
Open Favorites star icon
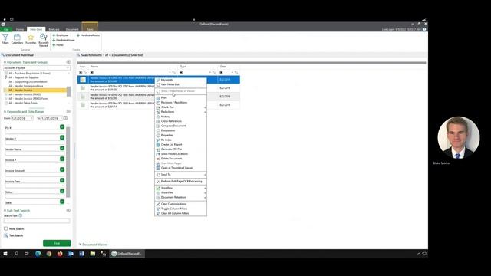(x=31, y=39)
